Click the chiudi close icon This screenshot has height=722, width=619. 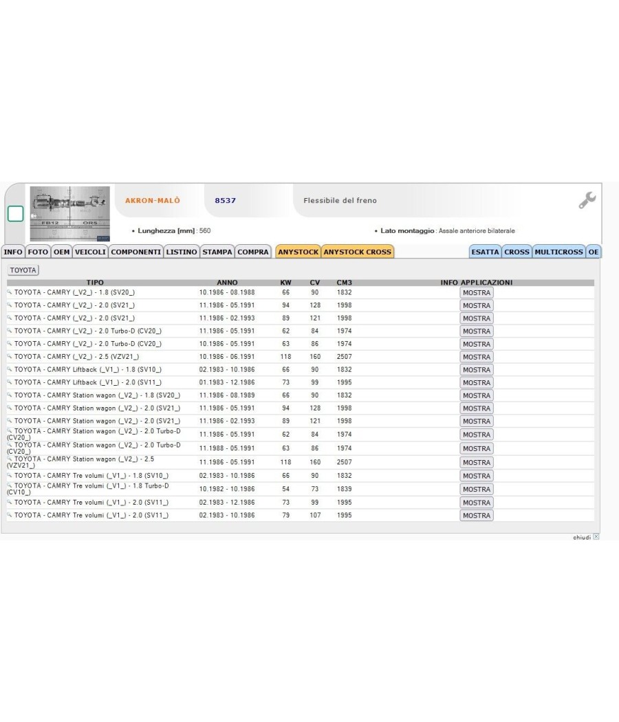596,536
